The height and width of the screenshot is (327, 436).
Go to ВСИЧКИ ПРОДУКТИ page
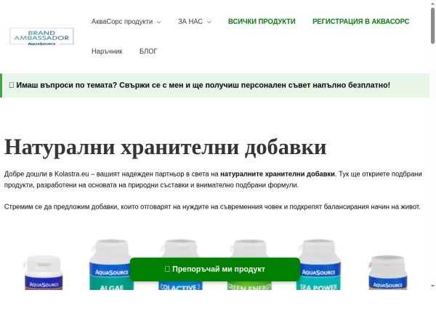coord(262,21)
